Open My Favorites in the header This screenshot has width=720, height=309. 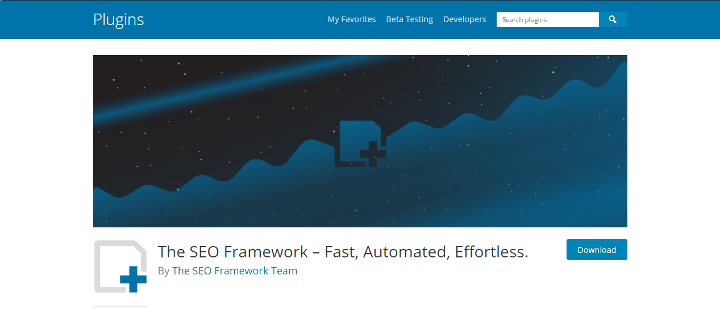click(x=352, y=19)
